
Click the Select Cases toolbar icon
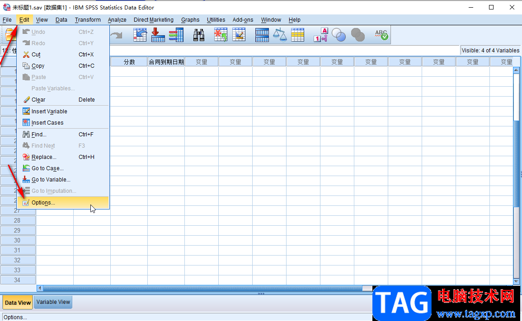click(x=298, y=35)
